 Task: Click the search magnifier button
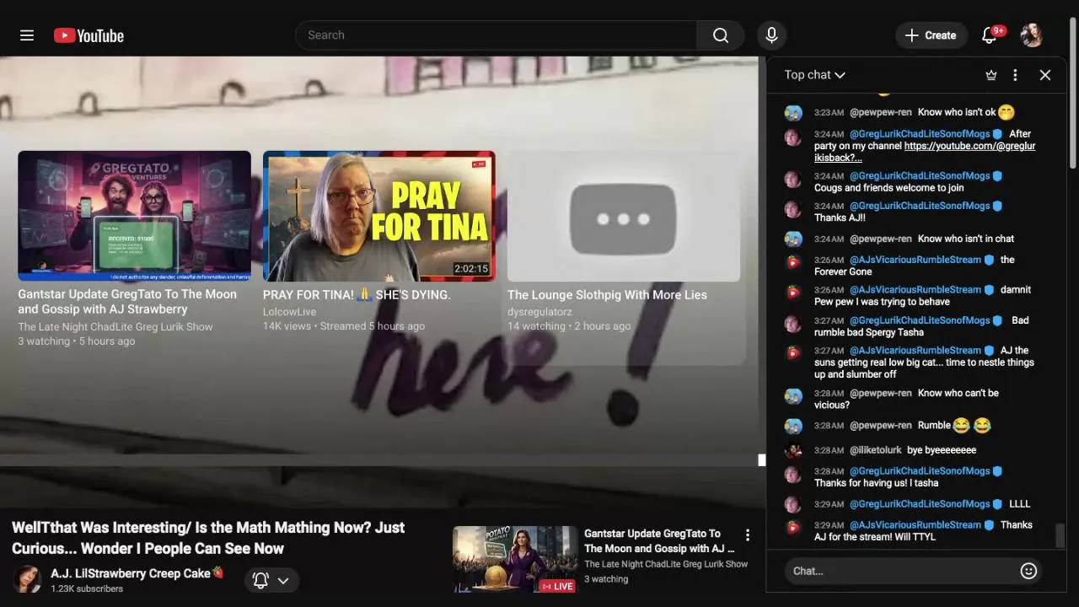click(720, 35)
